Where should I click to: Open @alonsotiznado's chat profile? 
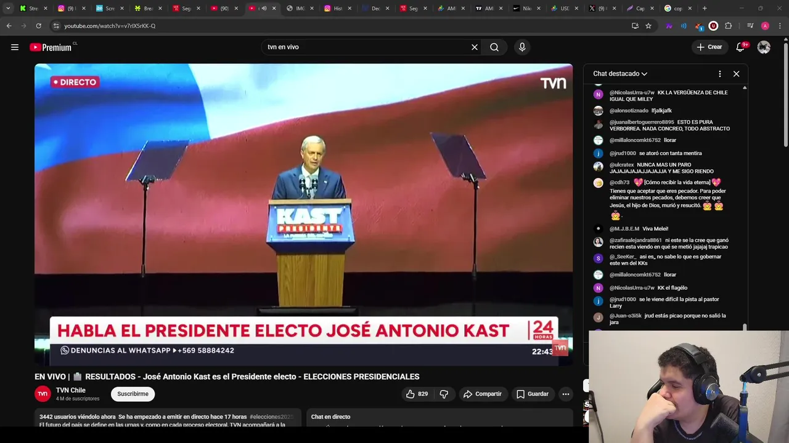click(629, 111)
